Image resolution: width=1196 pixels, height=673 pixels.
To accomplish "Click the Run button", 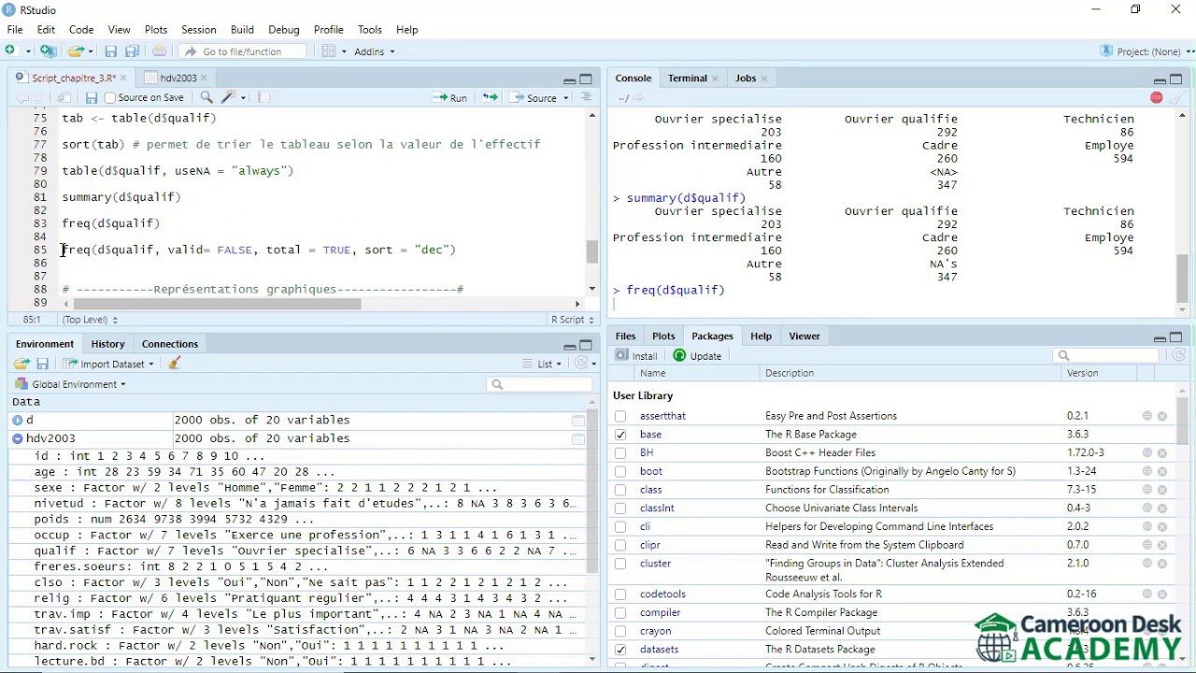I will pyautogui.click(x=449, y=97).
